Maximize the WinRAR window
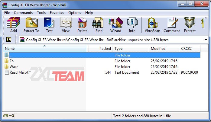 (x=190, y=4)
